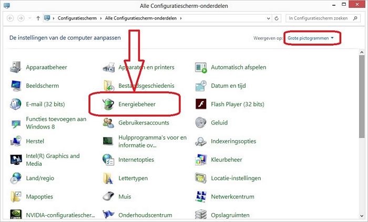368x222 pixels.
Task: Click the vertical scrollbar thumb
Action: (362, 97)
